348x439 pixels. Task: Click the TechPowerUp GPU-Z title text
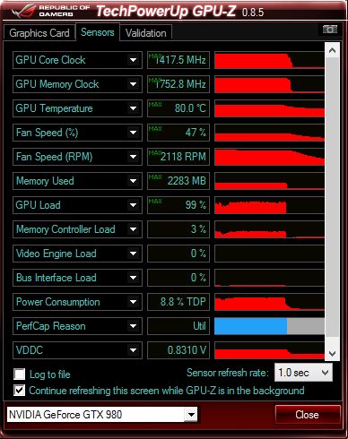tap(166, 12)
